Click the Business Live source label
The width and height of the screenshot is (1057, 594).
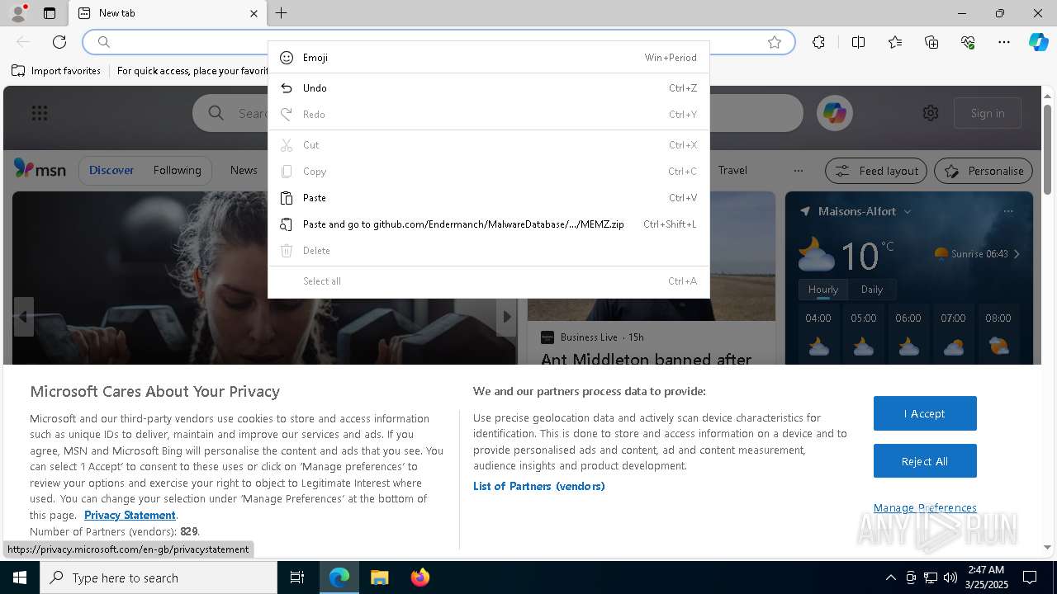(589, 337)
